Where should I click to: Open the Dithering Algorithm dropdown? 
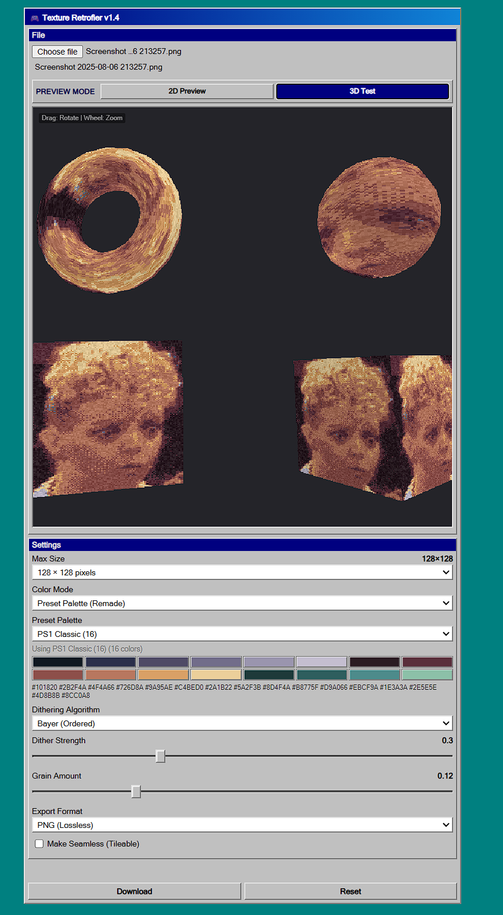(243, 723)
